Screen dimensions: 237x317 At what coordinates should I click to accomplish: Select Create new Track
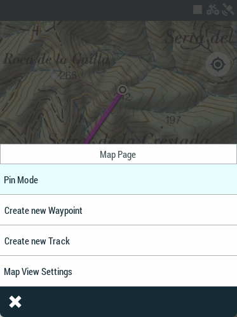[118, 241]
